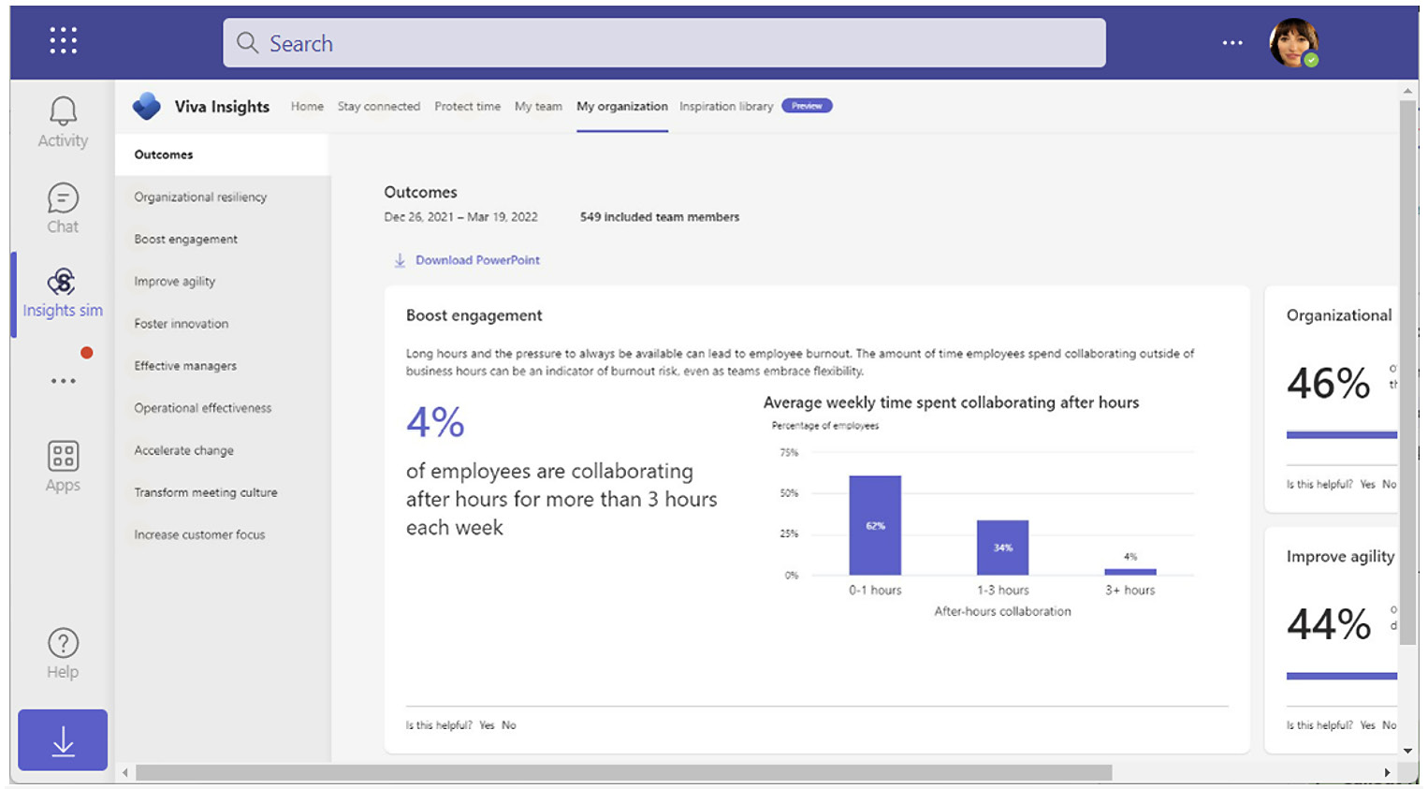Open Help question mark icon

pos(63,643)
